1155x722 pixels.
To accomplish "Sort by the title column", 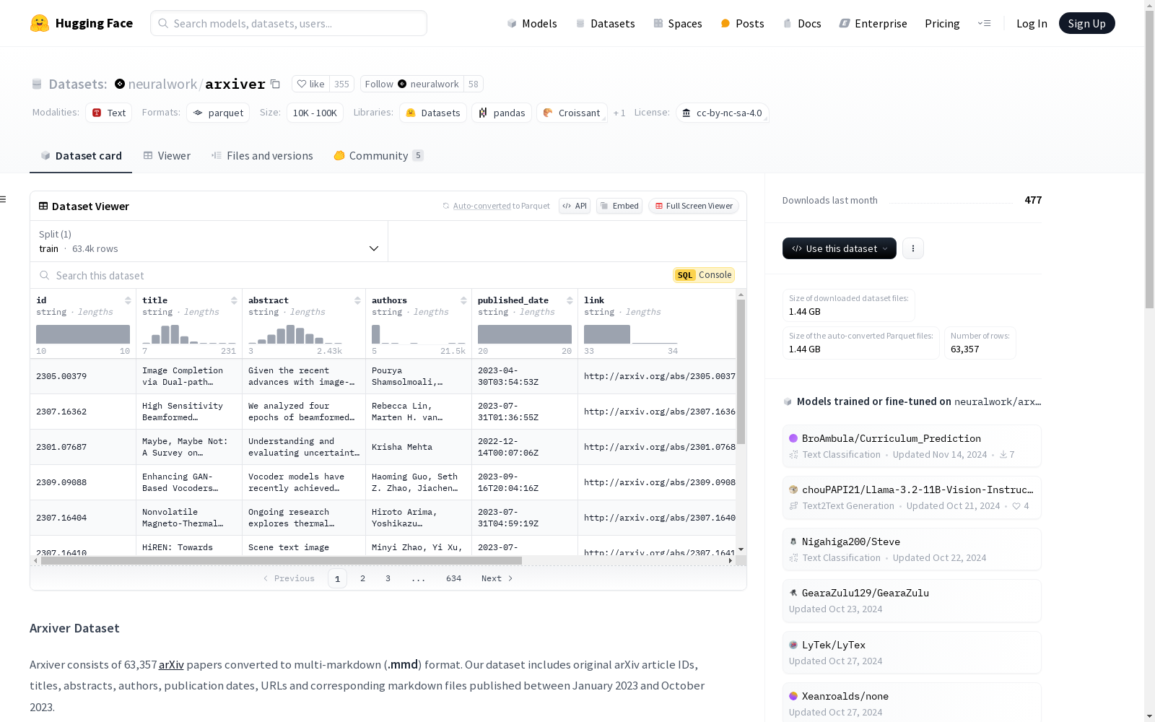I will coord(234,300).
